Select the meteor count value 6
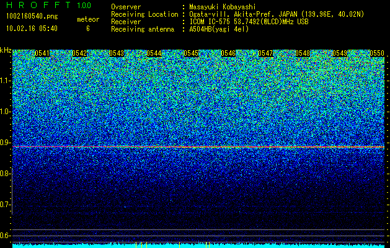This screenshot has height=248, width=390. (x=88, y=29)
